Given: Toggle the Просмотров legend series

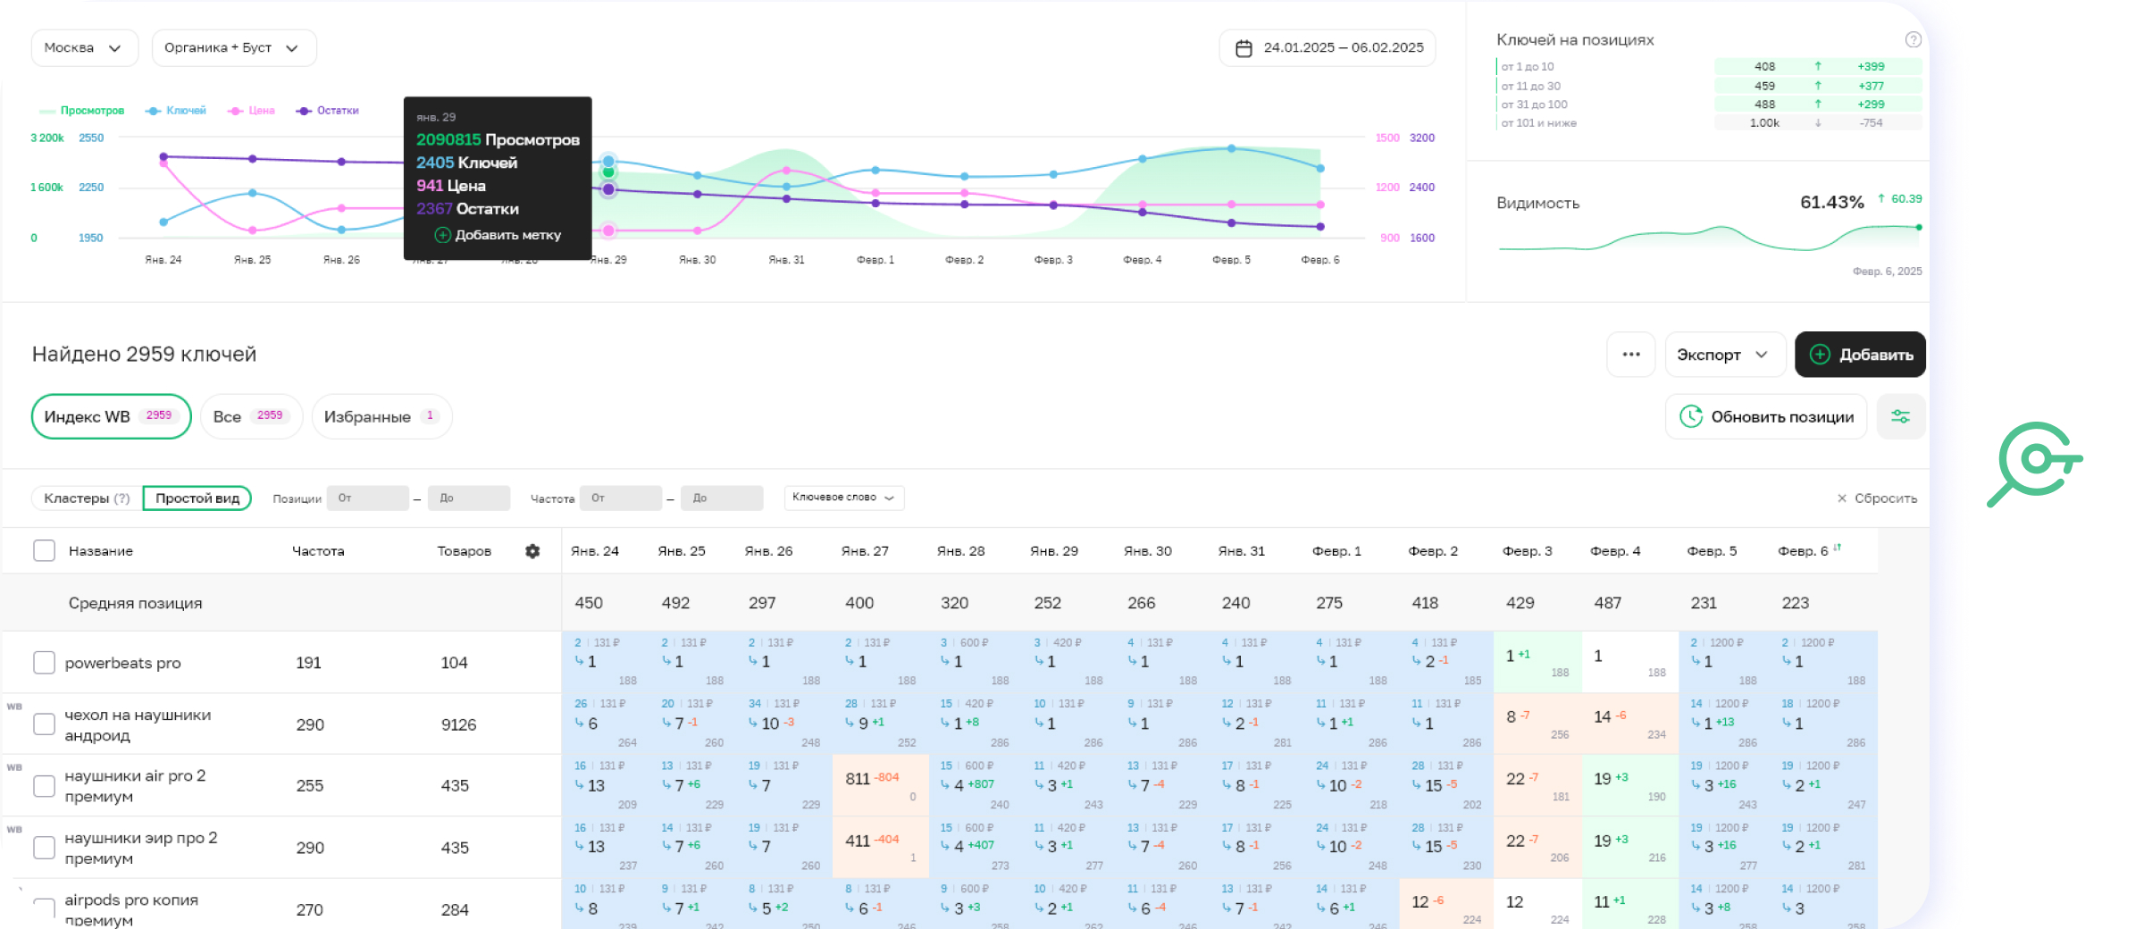Looking at the screenshot, I should 81,111.
